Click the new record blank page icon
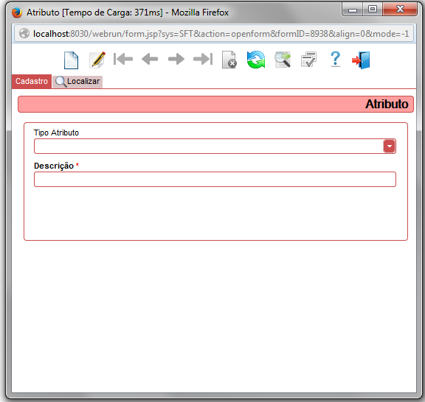Image resolution: width=425 pixels, height=402 pixels. coord(71,60)
